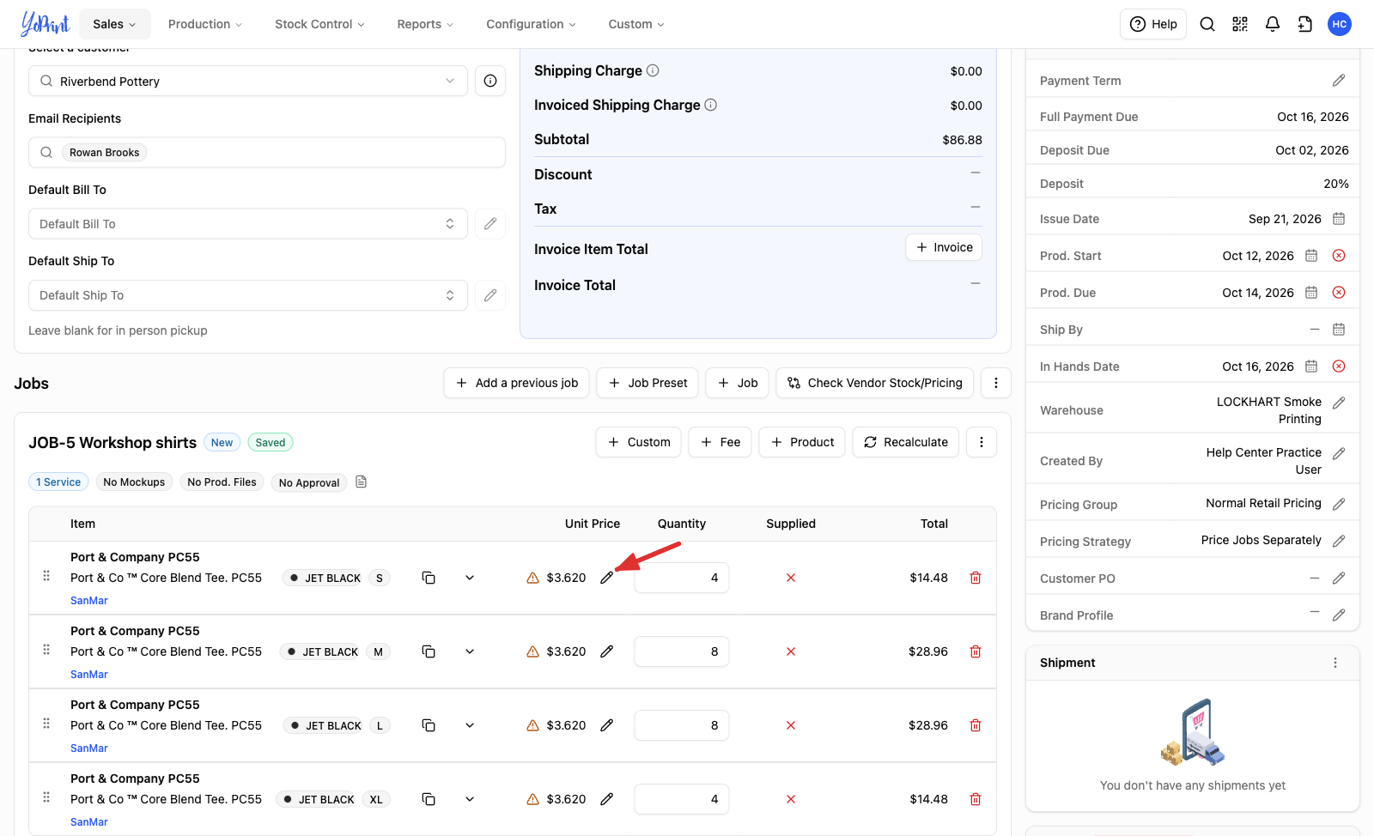Expand the JET BLACK XL item chevron

(470, 799)
